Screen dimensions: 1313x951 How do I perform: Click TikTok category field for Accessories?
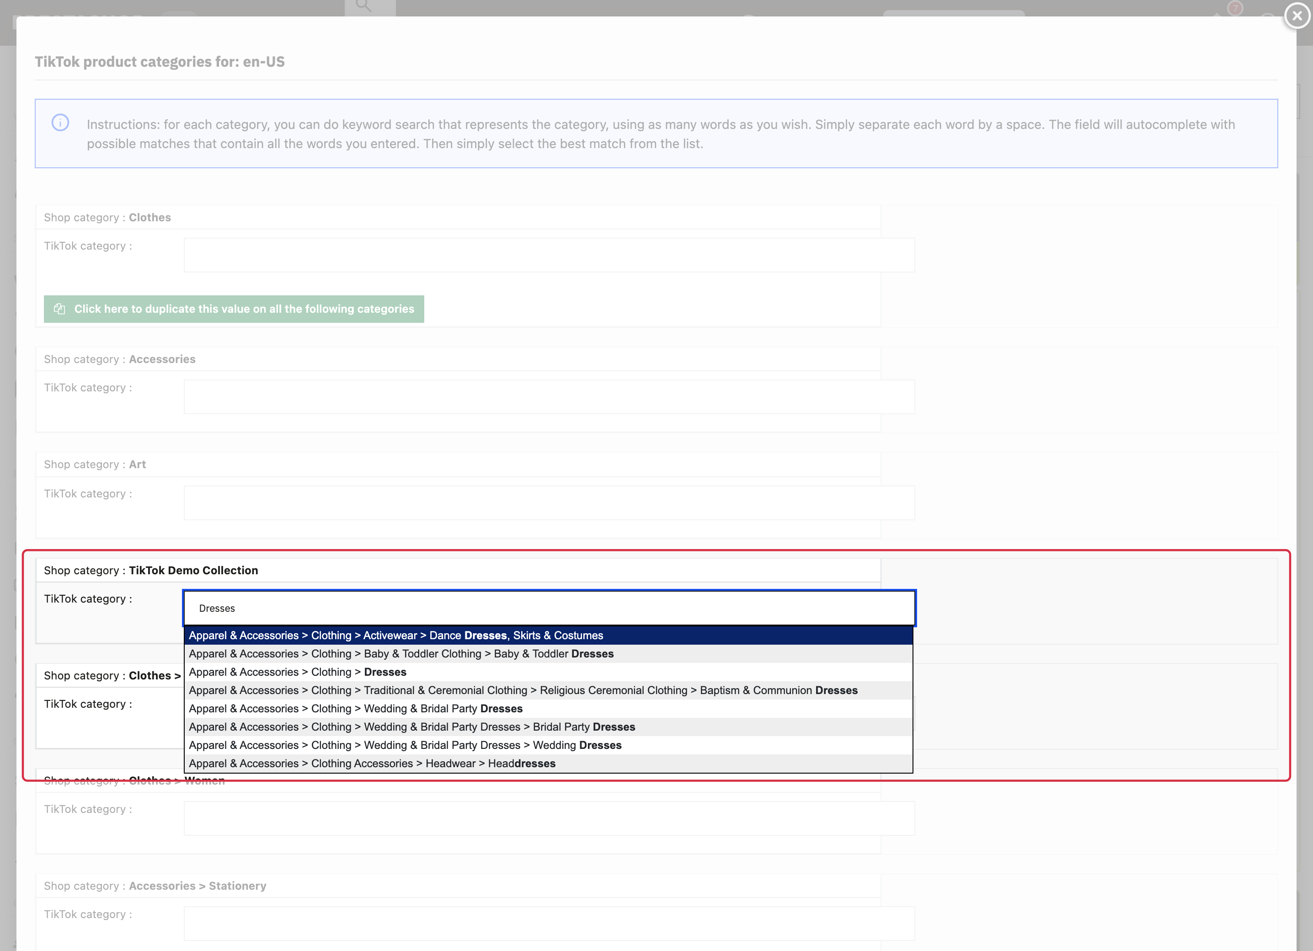550,396
